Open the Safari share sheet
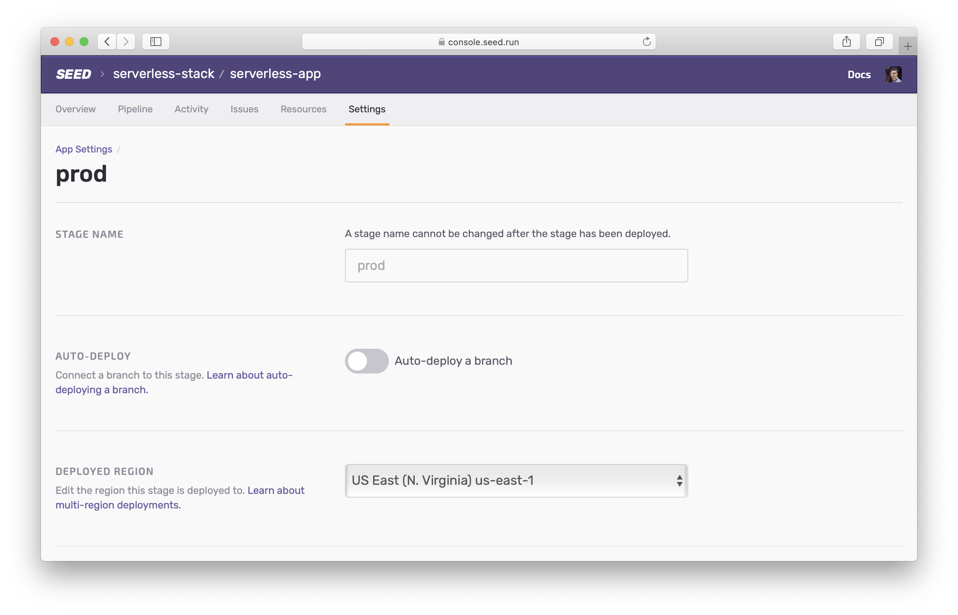Screen dimensions: 958x615 pos(846,42)
